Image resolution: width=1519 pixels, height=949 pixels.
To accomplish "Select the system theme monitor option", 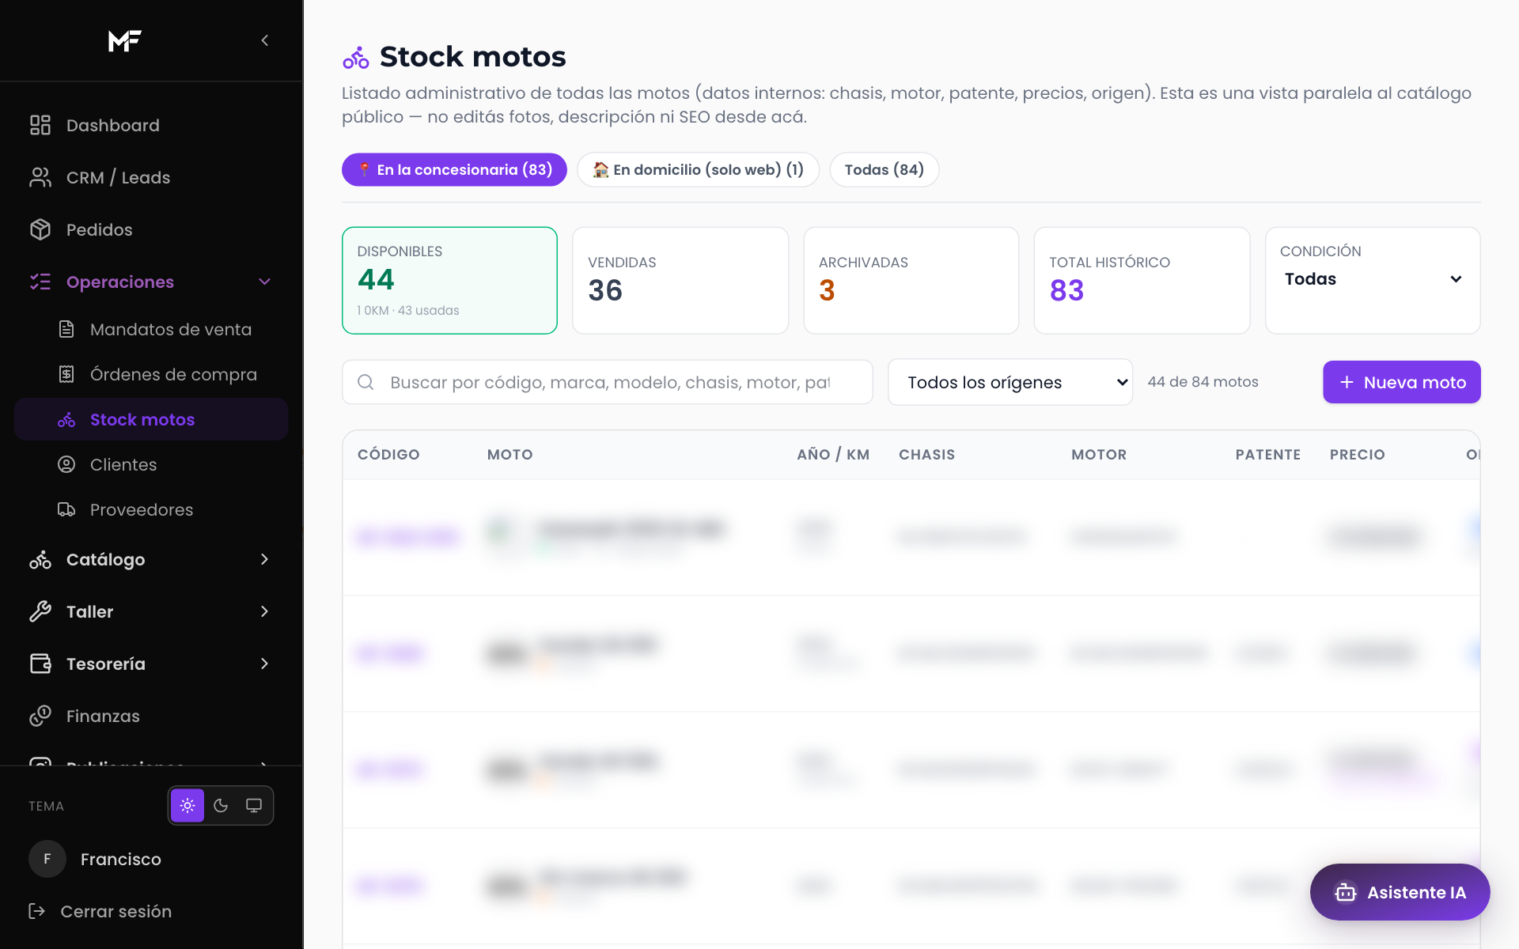I will point(254,805).
